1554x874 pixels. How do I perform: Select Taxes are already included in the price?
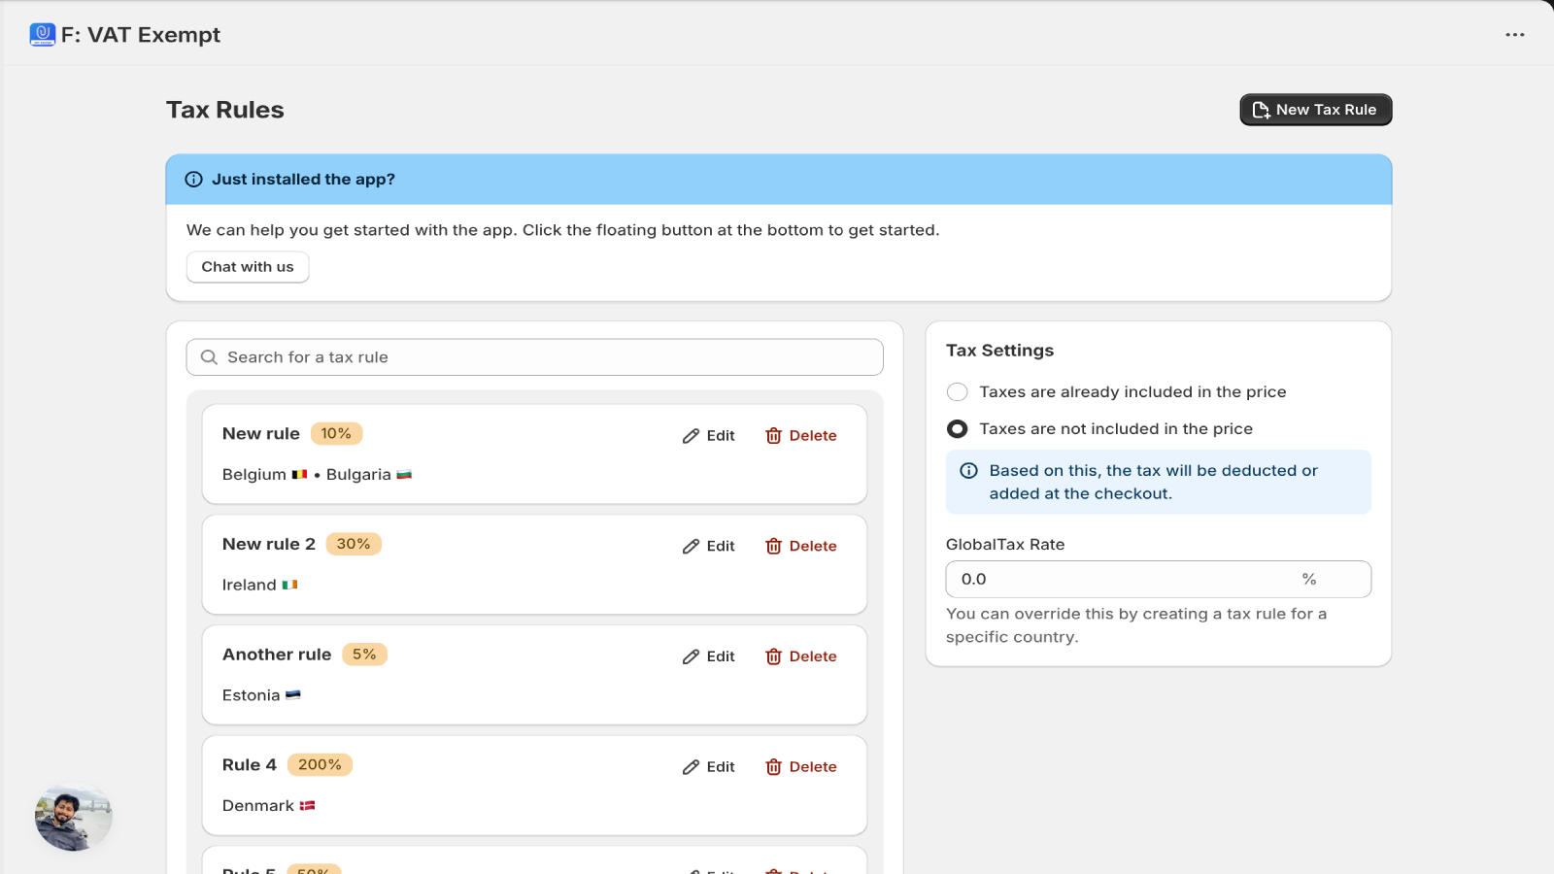click(958, 392)
